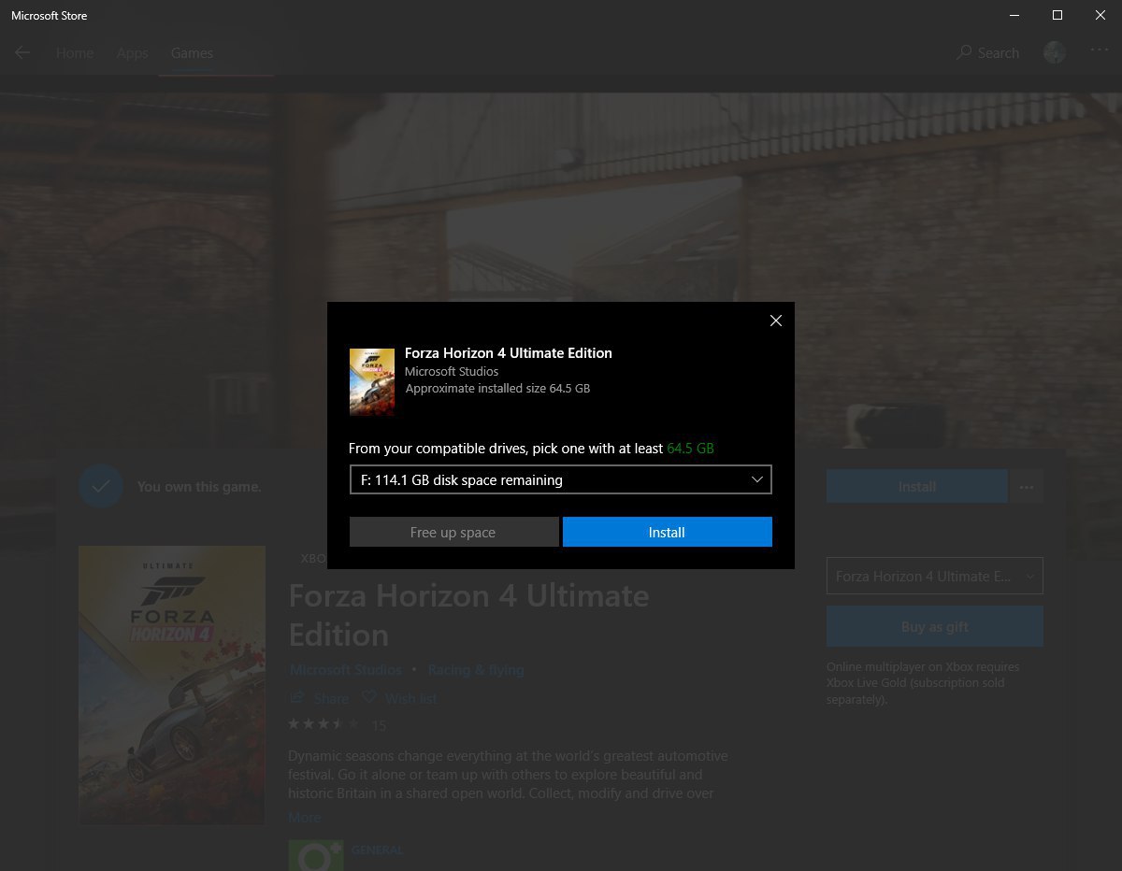Click the background Install button on the store page

point(917,487)
